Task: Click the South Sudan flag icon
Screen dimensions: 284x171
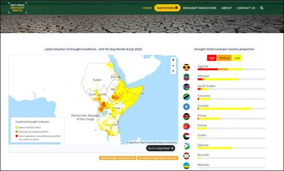Action: (x=186, y=87)
